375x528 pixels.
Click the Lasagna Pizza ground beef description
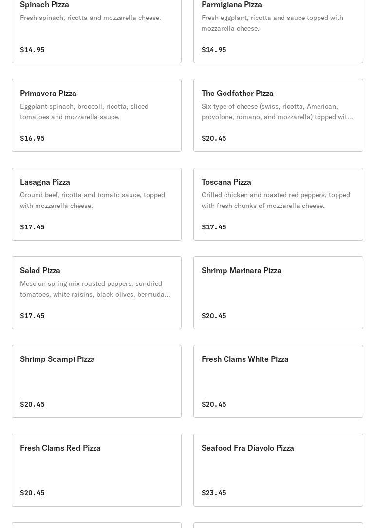tap(92, 200)
